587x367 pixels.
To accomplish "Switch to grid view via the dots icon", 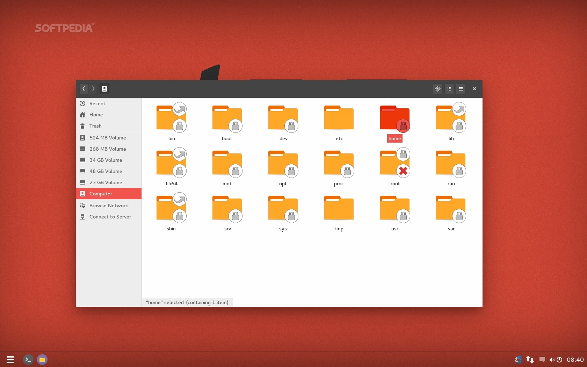I will [x=449, y=89].
